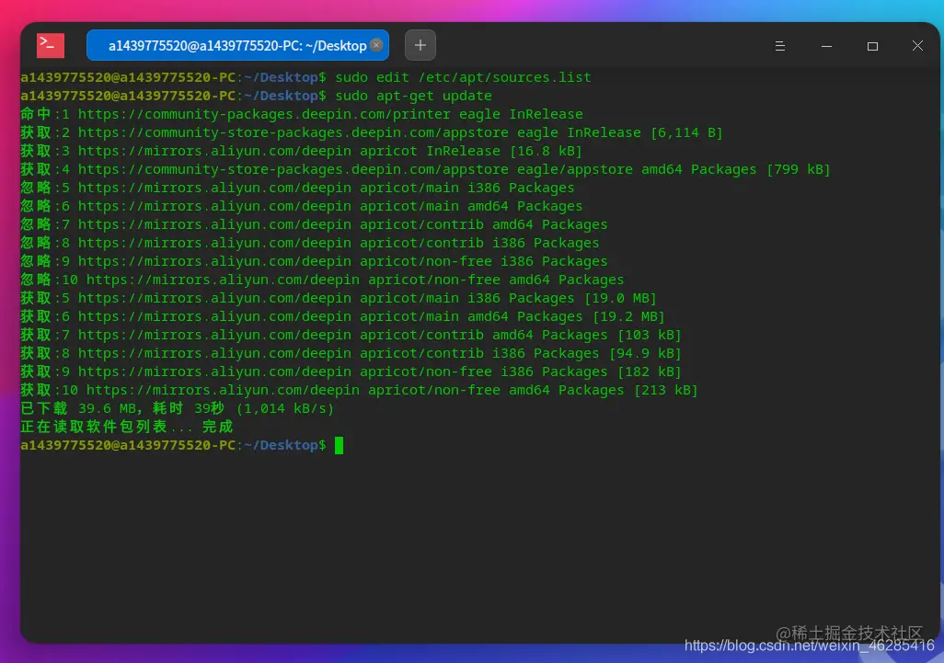Click the sudo apt-get update command
The height and width of the screenshot is (663, 944).
414,97
